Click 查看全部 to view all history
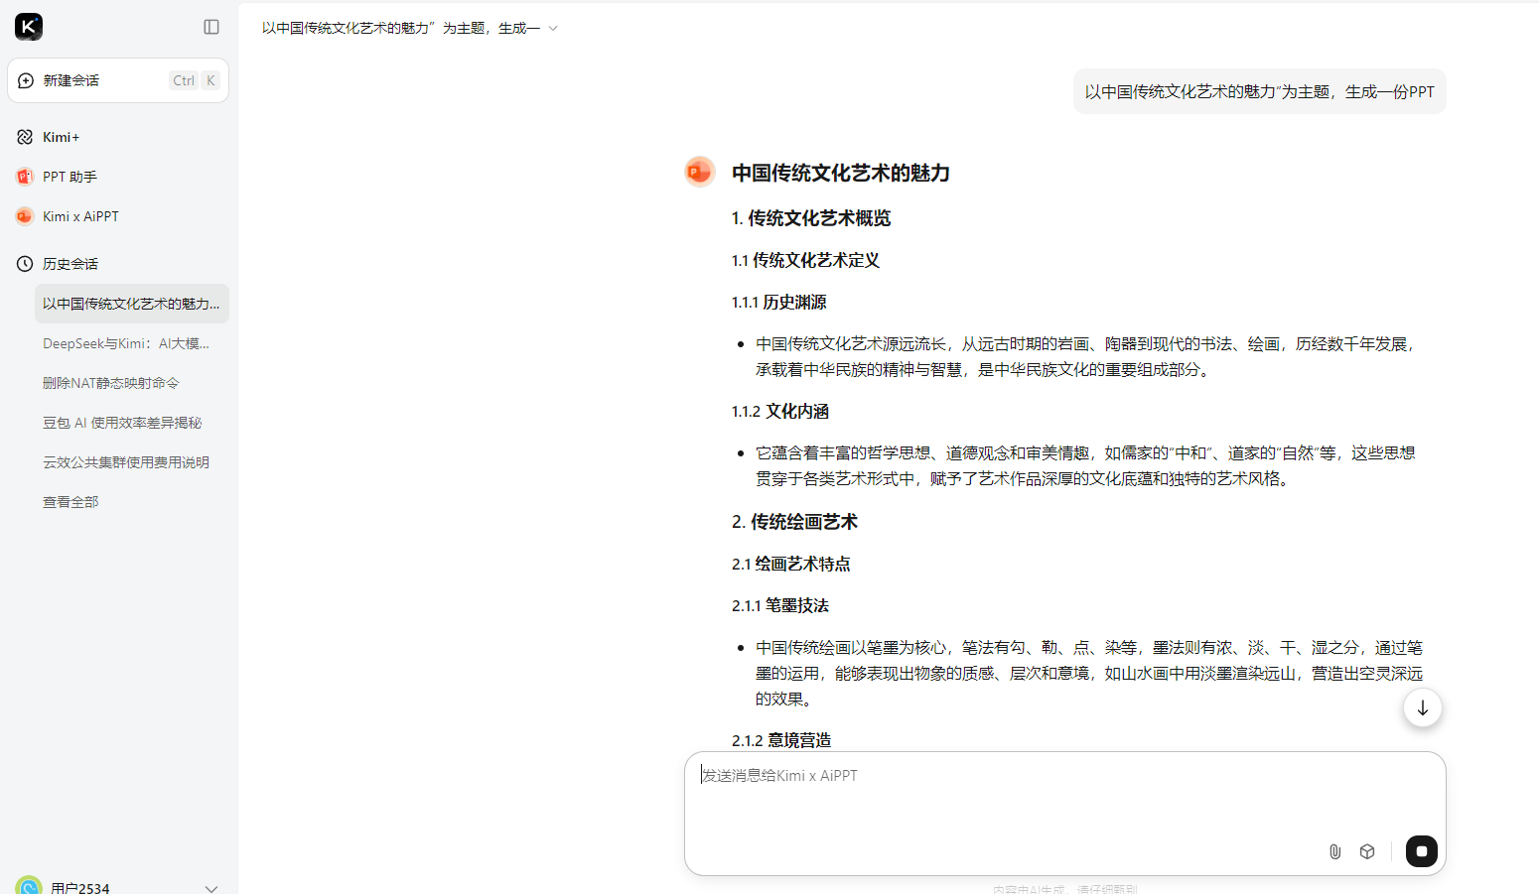Screen dimensions: 1539x894 click(x=70, y=502)
